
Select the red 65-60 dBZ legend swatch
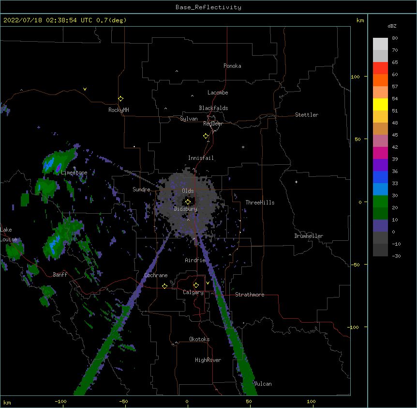pyautogui.click(x=380, y=68)
